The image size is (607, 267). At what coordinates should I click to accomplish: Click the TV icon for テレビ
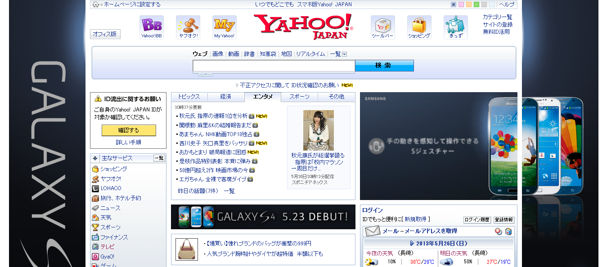[x=95, y=247]
